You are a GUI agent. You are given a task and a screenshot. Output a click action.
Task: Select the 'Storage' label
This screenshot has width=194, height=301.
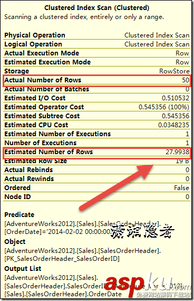(17, 71)
